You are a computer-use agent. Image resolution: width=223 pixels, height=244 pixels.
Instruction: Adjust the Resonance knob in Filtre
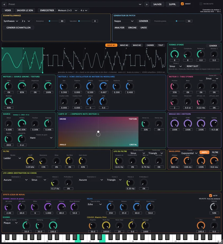(43, 161)
